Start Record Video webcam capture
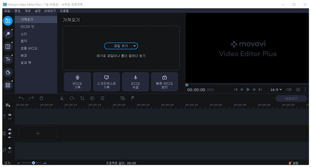 pyautogui.click(x=77, y=82)
